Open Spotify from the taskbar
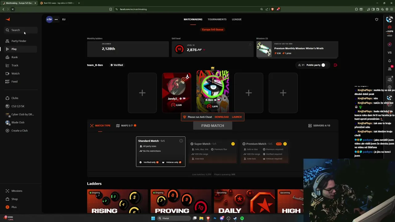This screenshot has height=222, width=395. click(242, 218)
